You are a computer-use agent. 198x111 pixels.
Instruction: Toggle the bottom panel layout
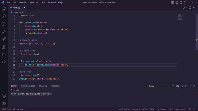(177, 2)
